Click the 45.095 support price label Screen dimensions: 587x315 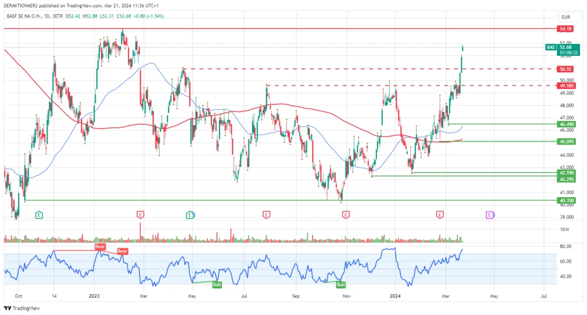coord(567,141)
